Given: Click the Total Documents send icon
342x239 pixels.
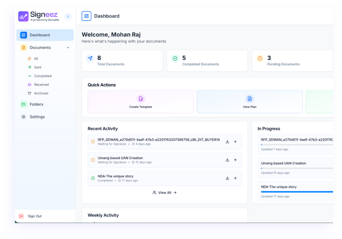Looking at the screenshot, I should click(90, 59).
